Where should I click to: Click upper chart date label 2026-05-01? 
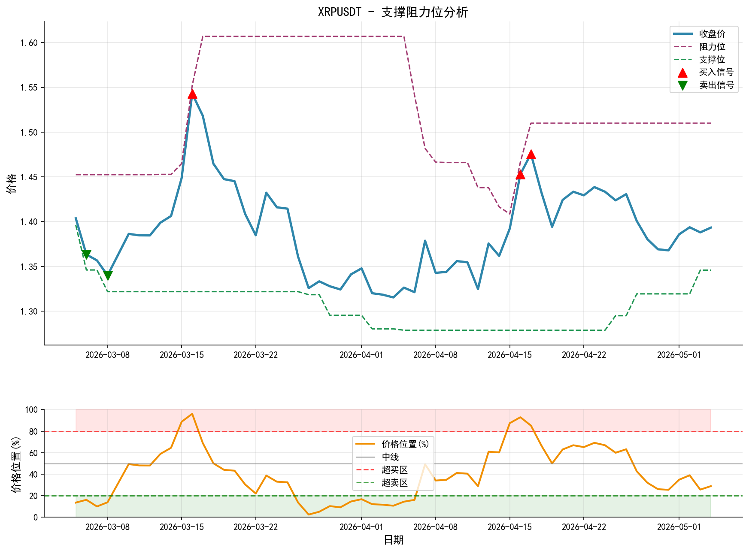tap(679, 355)
